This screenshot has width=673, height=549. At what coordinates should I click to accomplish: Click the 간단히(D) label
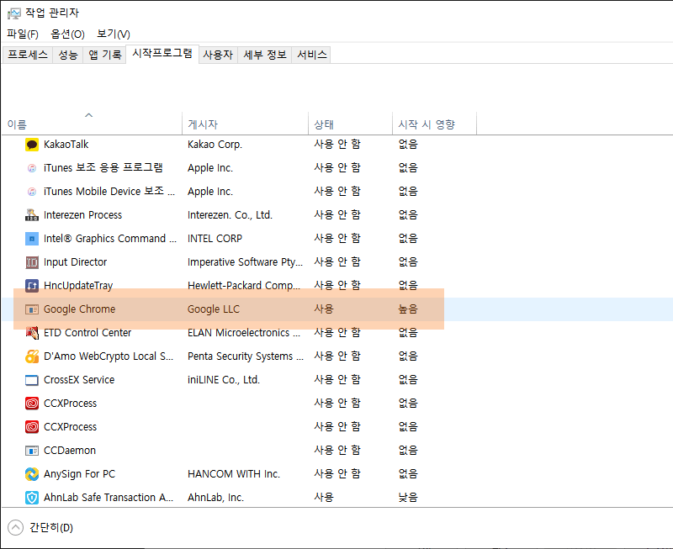coord(51,527)
